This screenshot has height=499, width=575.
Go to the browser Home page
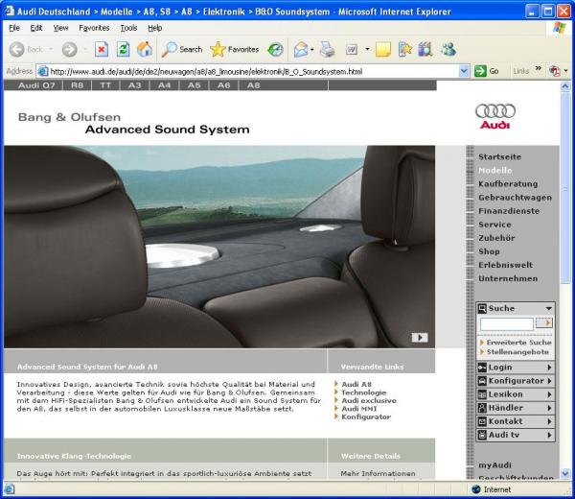(145, 49)
